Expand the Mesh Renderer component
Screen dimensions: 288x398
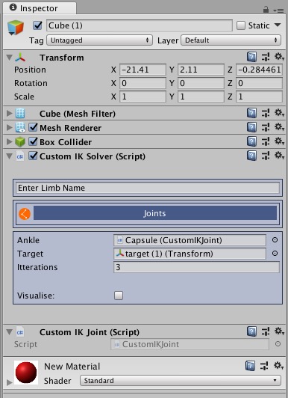pyautogui.click(x=10, y=127)
